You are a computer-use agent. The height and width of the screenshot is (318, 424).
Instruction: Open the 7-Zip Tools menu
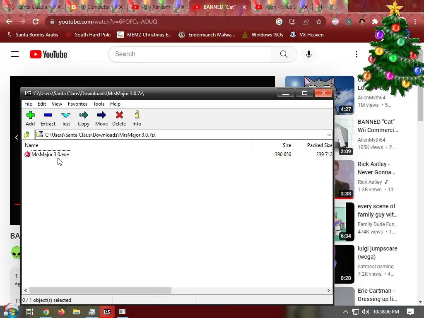99,104
